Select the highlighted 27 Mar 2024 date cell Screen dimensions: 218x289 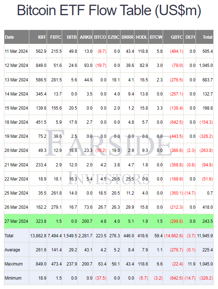[16, 221]
